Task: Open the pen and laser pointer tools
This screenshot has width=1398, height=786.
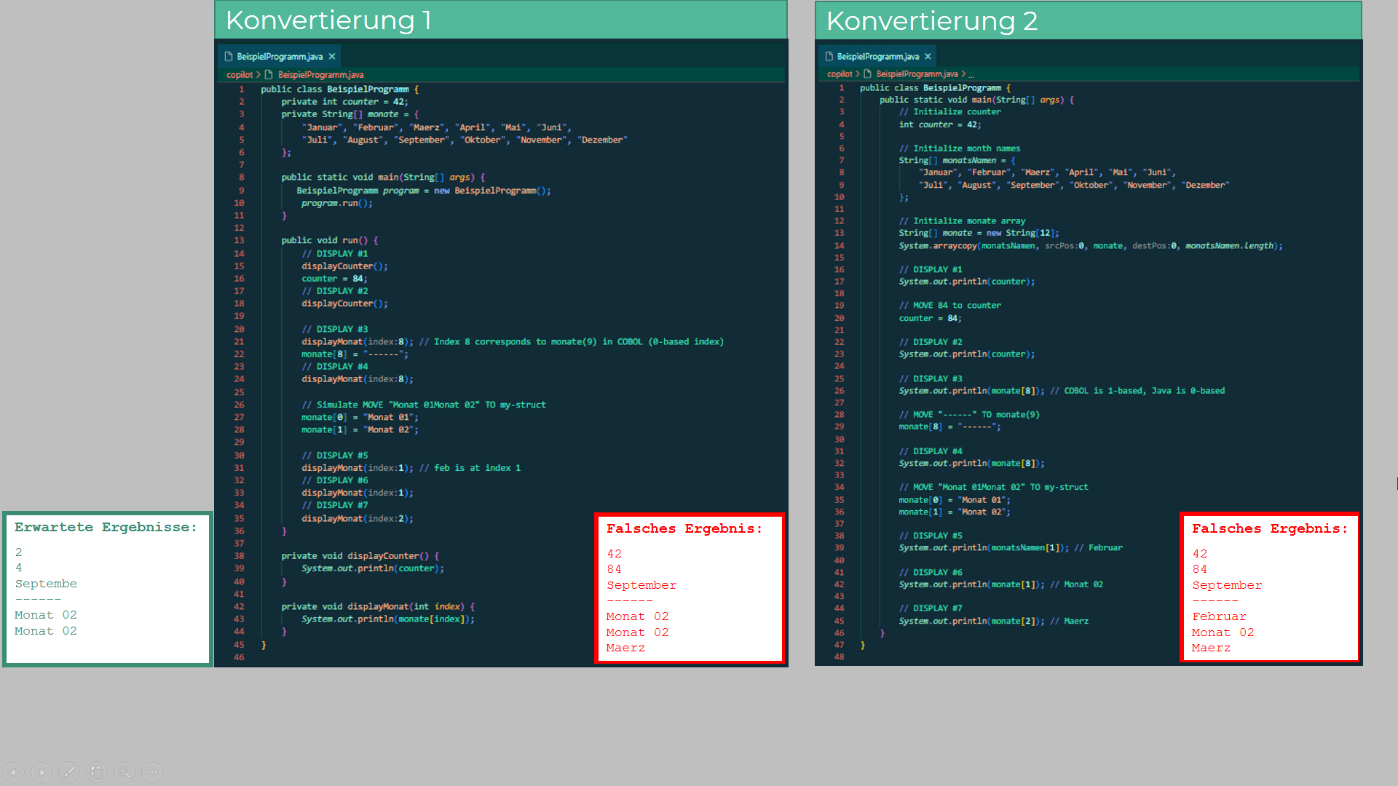Action: click(x=69, y=771)
